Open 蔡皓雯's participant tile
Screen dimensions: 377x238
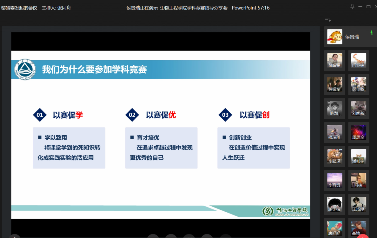coord(334,60)
